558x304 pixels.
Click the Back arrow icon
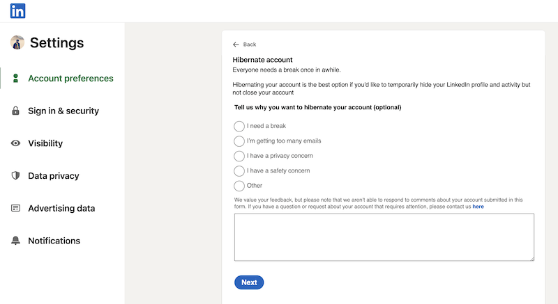pos(236,45)
